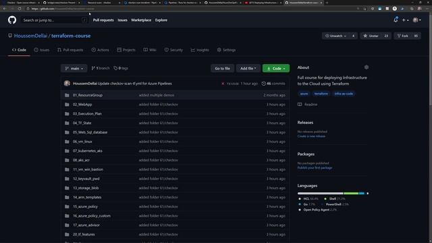Click the languages color bar

[333, 194]
